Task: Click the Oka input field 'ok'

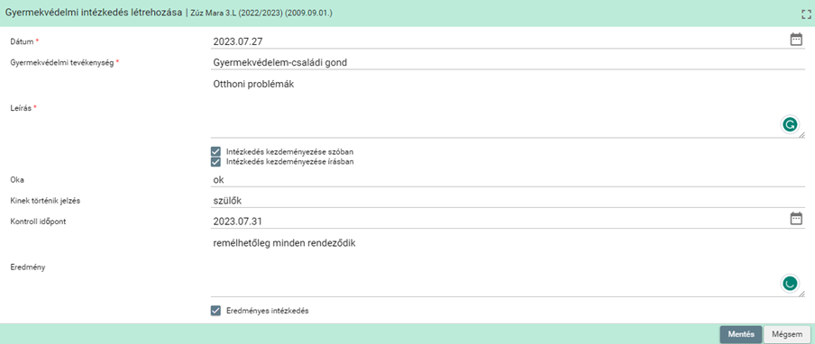Action: click(x=508, y=180)
